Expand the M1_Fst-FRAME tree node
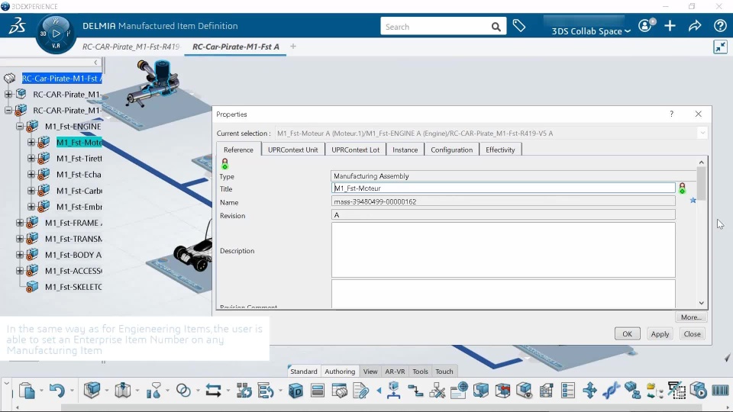 click(x=20, y=223)
